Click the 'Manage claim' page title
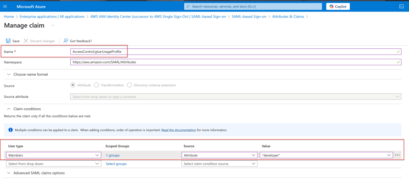The height and width of the screenshot is (192, 409). 24,26
